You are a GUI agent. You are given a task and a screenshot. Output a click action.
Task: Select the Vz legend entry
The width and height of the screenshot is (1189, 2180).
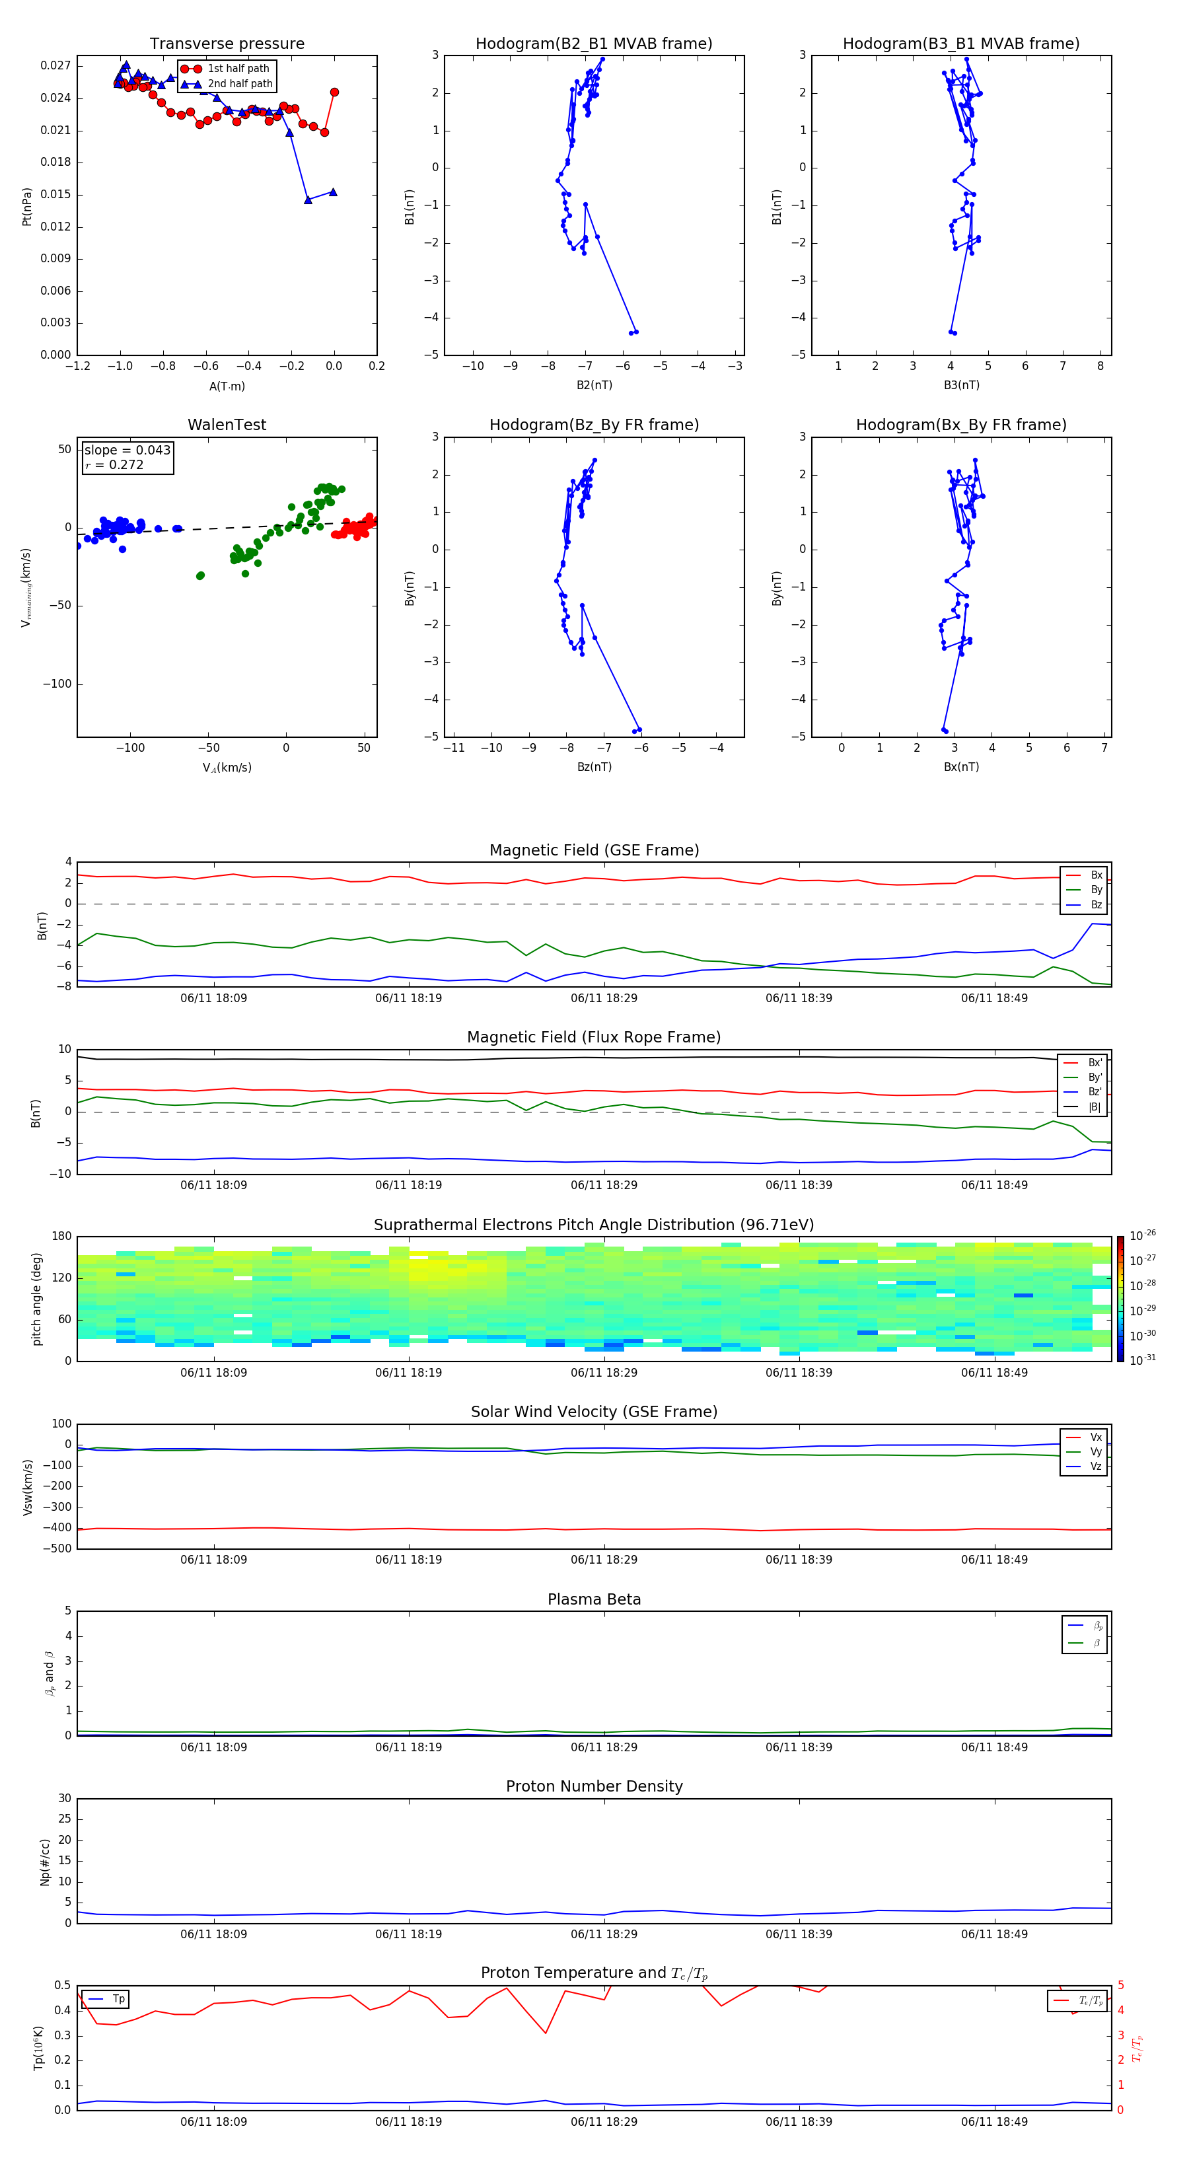pos(1084,1467)
